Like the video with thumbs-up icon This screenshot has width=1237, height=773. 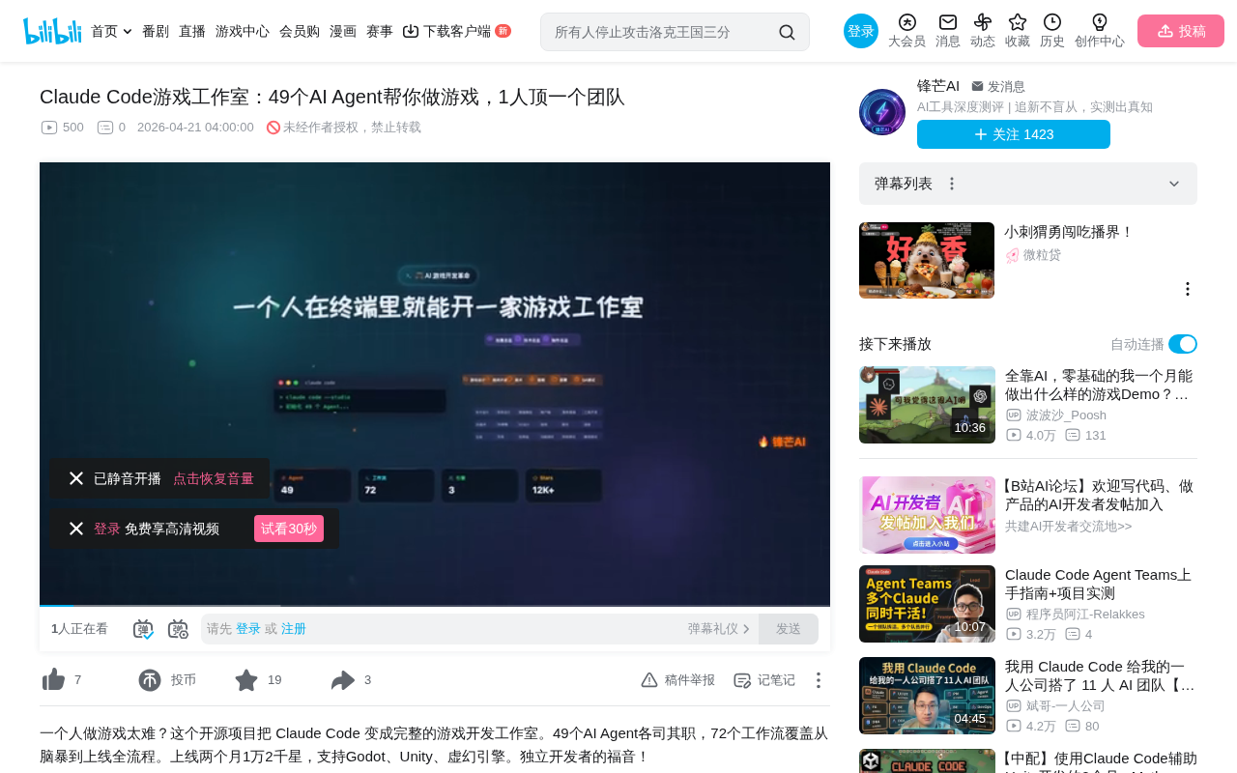tap(53, 680)
